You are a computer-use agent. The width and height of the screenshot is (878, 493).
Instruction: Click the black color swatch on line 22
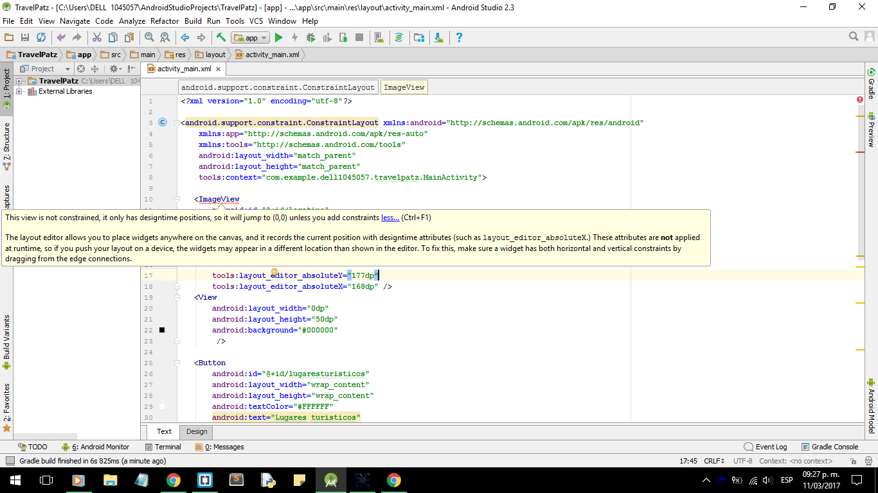[162, 330]
